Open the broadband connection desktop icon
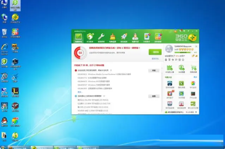The height and width of the screenshot is (149, 225). pos(4,92)
